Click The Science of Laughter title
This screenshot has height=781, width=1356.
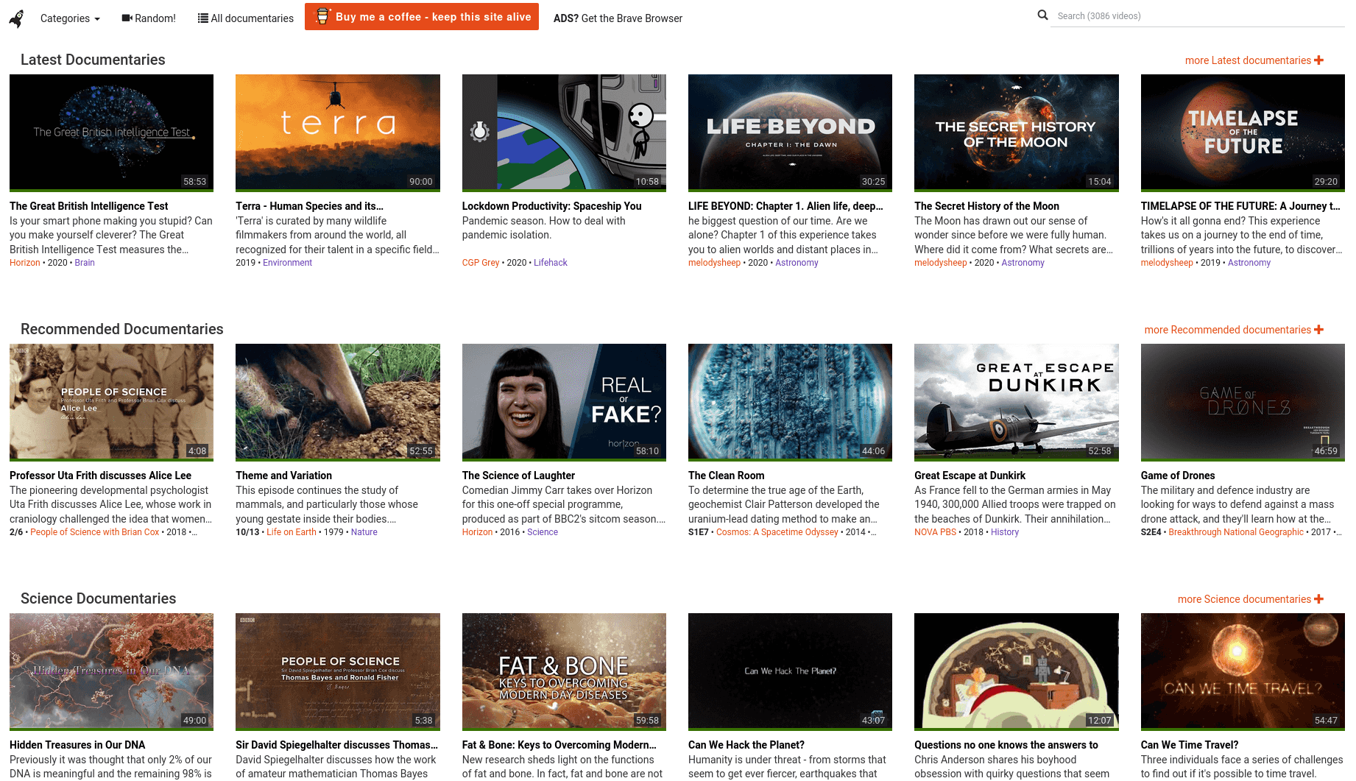tap(518, 476)
